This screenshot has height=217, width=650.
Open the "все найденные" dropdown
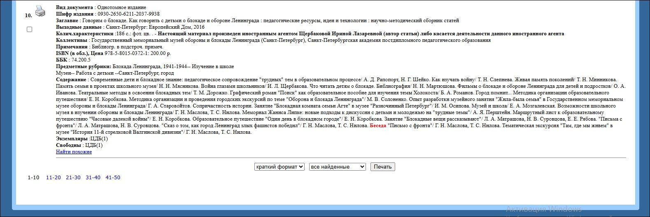click(x=337, y=167)
